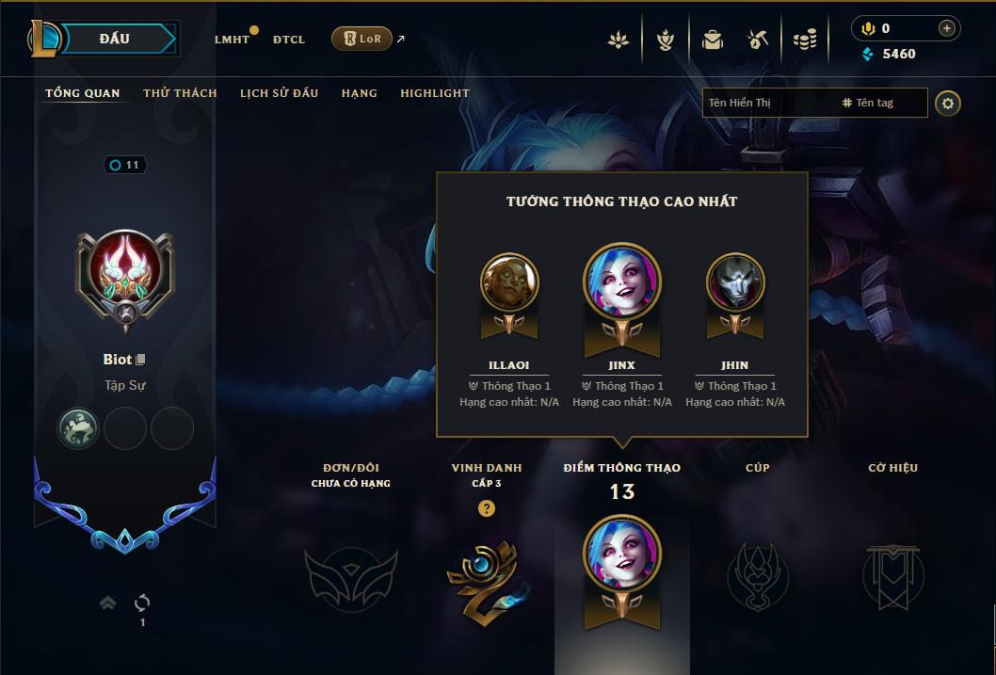This screenshot has width=996, height=675.
Task: Click the profile settings gear icon
Action: click(948, 103)
